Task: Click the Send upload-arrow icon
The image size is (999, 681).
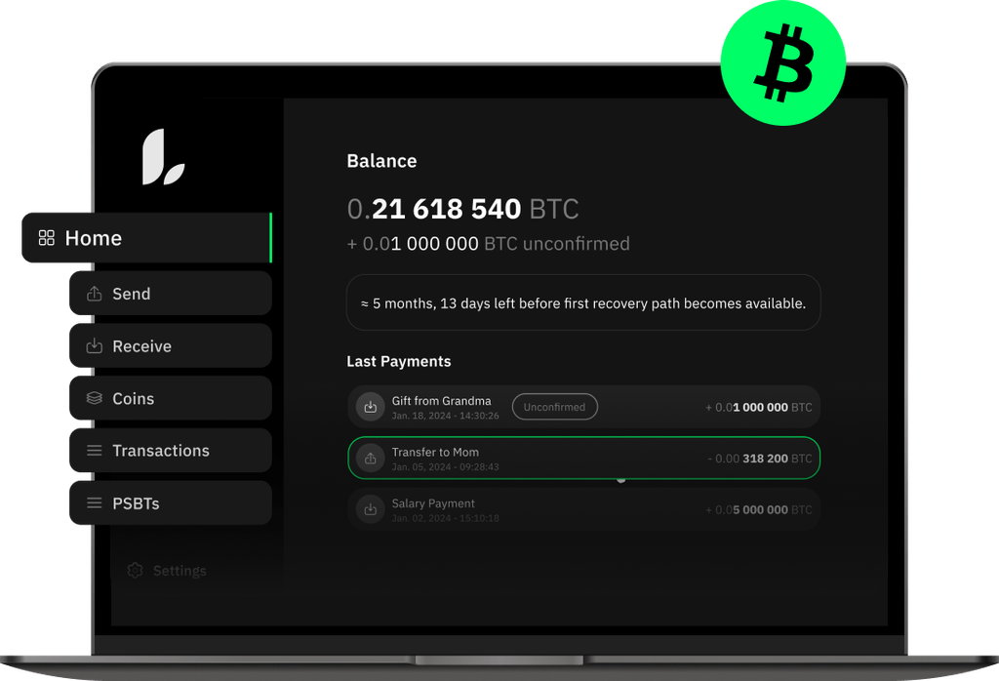Action: pos(95,294)
